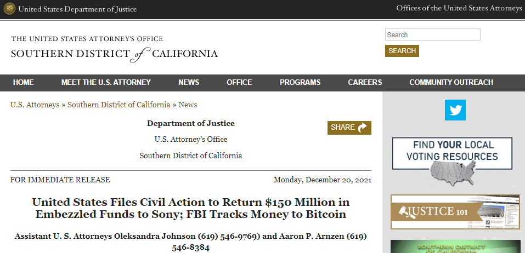Go to the HOME menu item

tap(24, 83)
